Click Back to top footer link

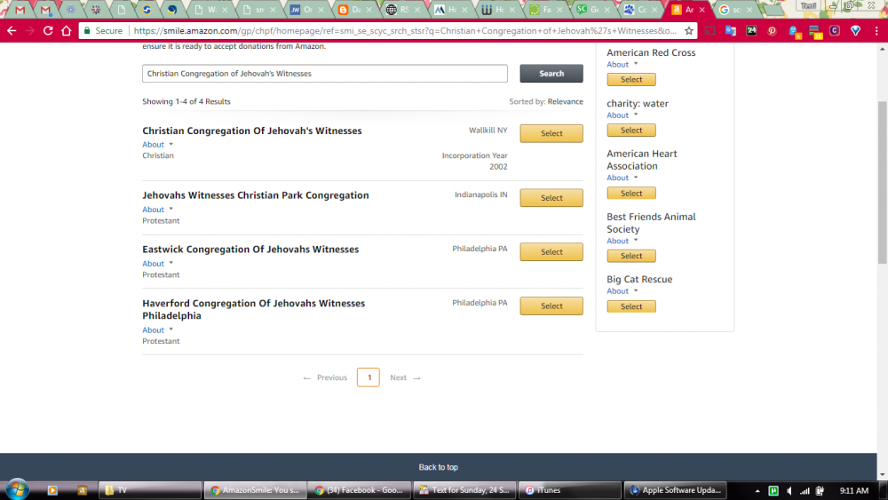tap(439, 467)
